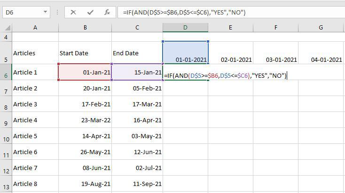Select end date 05-Feb-21 cell
The image size is (345, 193).
[137, 88]
